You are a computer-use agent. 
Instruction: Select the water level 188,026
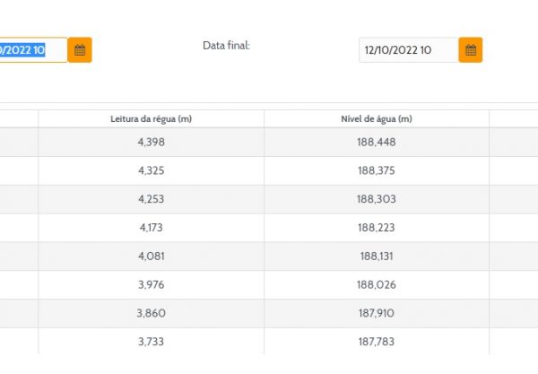[x=376, y=285]
